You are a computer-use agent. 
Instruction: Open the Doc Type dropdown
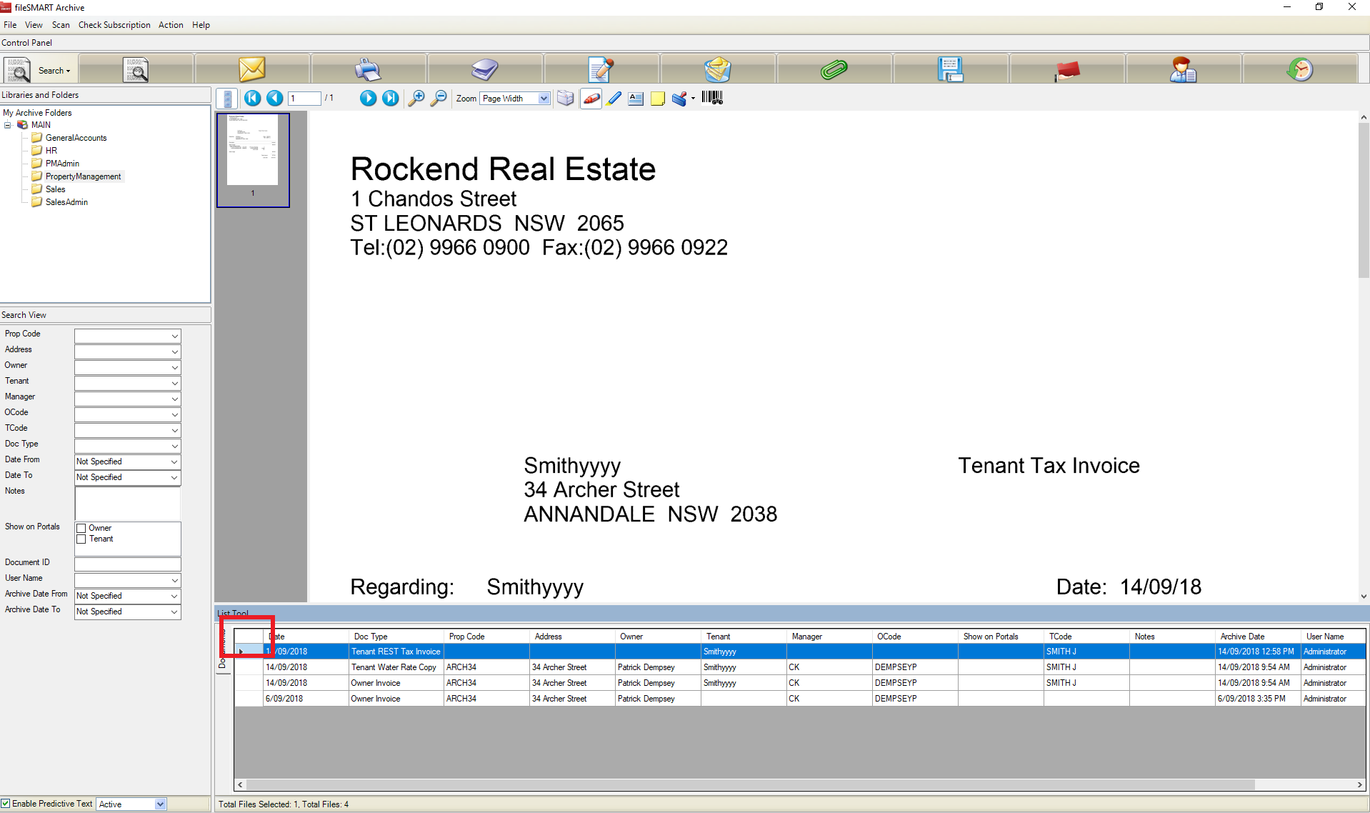pyautogui.click(x=174, y=446)
